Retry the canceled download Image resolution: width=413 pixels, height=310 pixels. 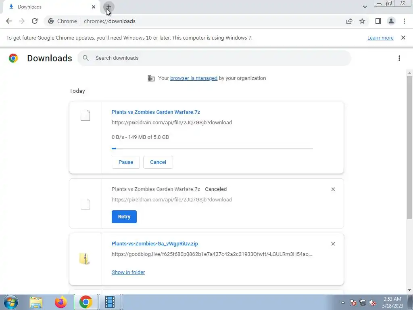[124, 217]
